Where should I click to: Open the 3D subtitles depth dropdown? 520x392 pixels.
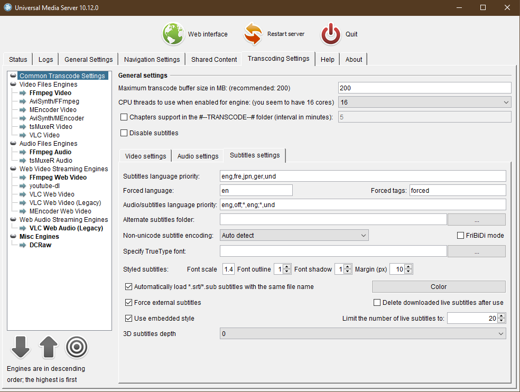pyautogui.click(x=363, y=334)
